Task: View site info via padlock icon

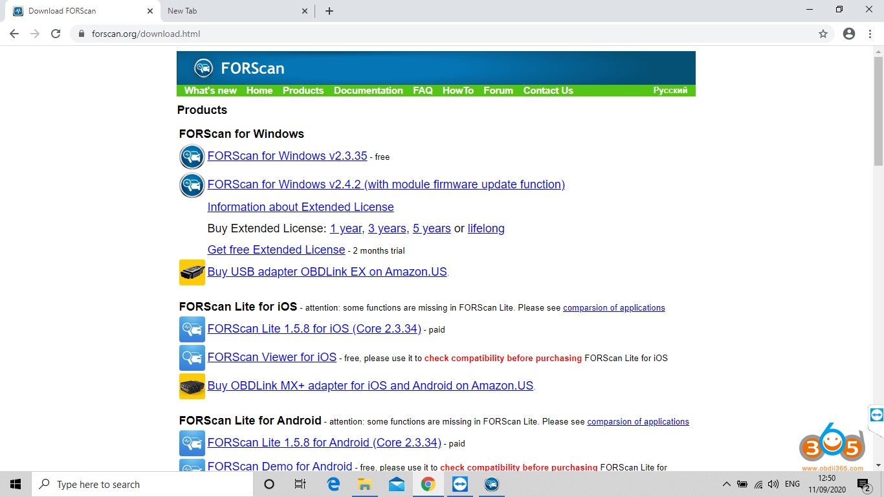Action: click(82, 34)
